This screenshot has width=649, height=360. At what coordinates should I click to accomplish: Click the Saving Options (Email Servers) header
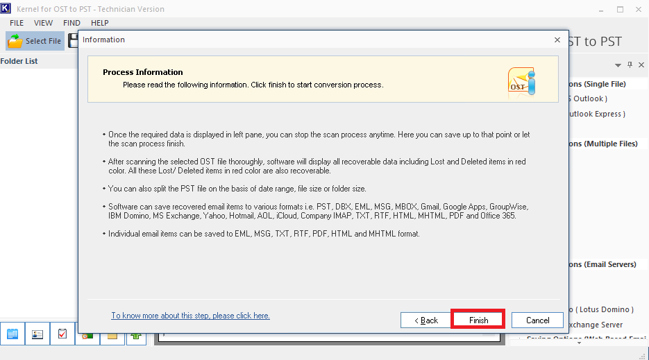pos(602,264)
